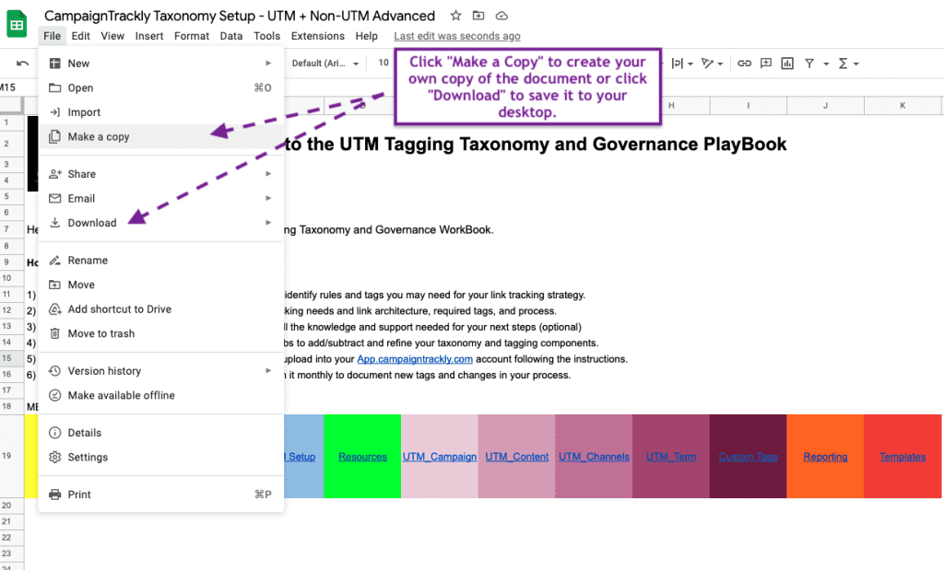Open the Format menu

(x=192, y=36)
